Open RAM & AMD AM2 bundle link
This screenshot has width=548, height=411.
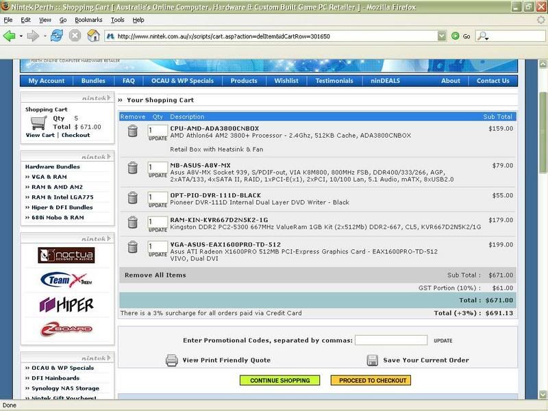(x=57, y=187)
